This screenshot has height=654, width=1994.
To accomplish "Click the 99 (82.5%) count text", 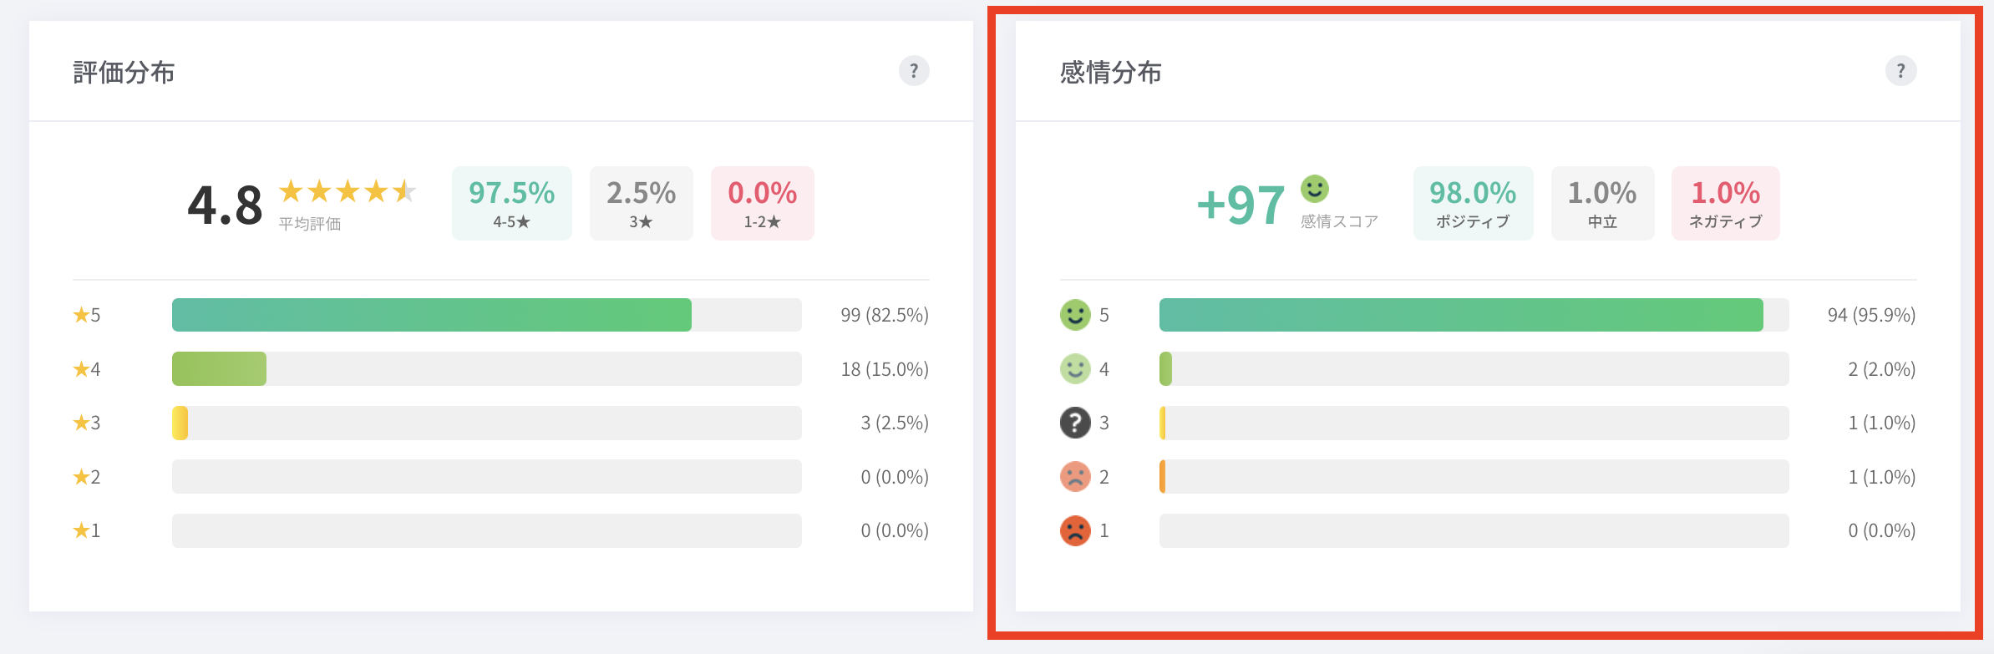I will tap(885, 315).
